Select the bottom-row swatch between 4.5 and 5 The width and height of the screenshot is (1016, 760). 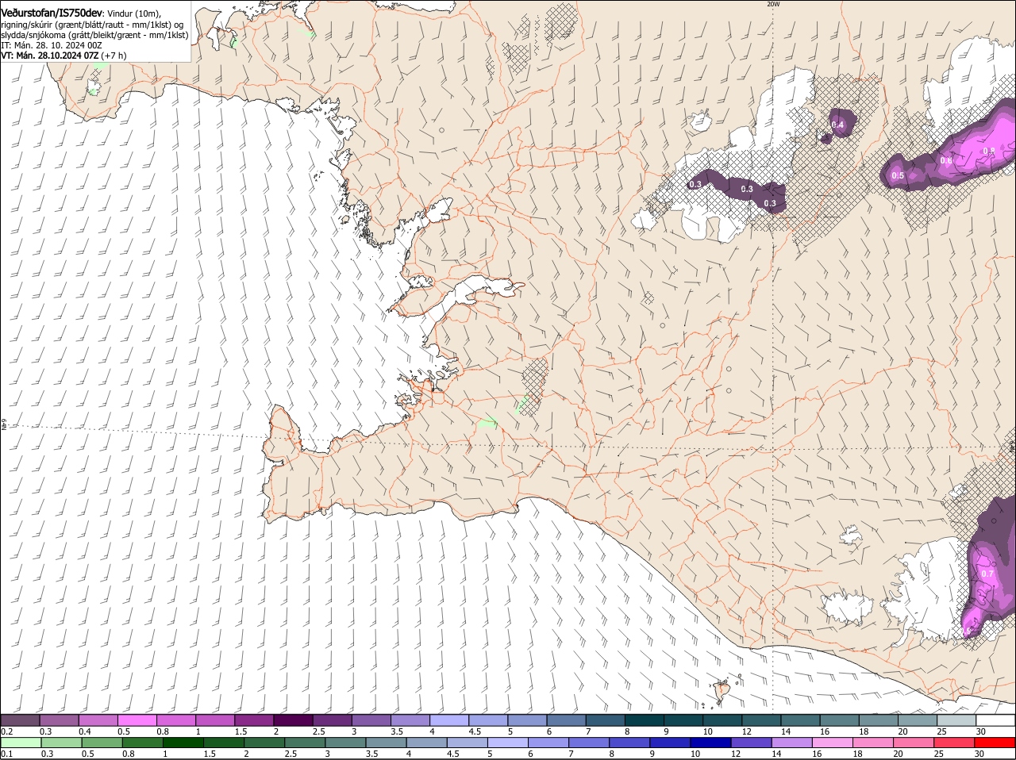click(468, 743)
